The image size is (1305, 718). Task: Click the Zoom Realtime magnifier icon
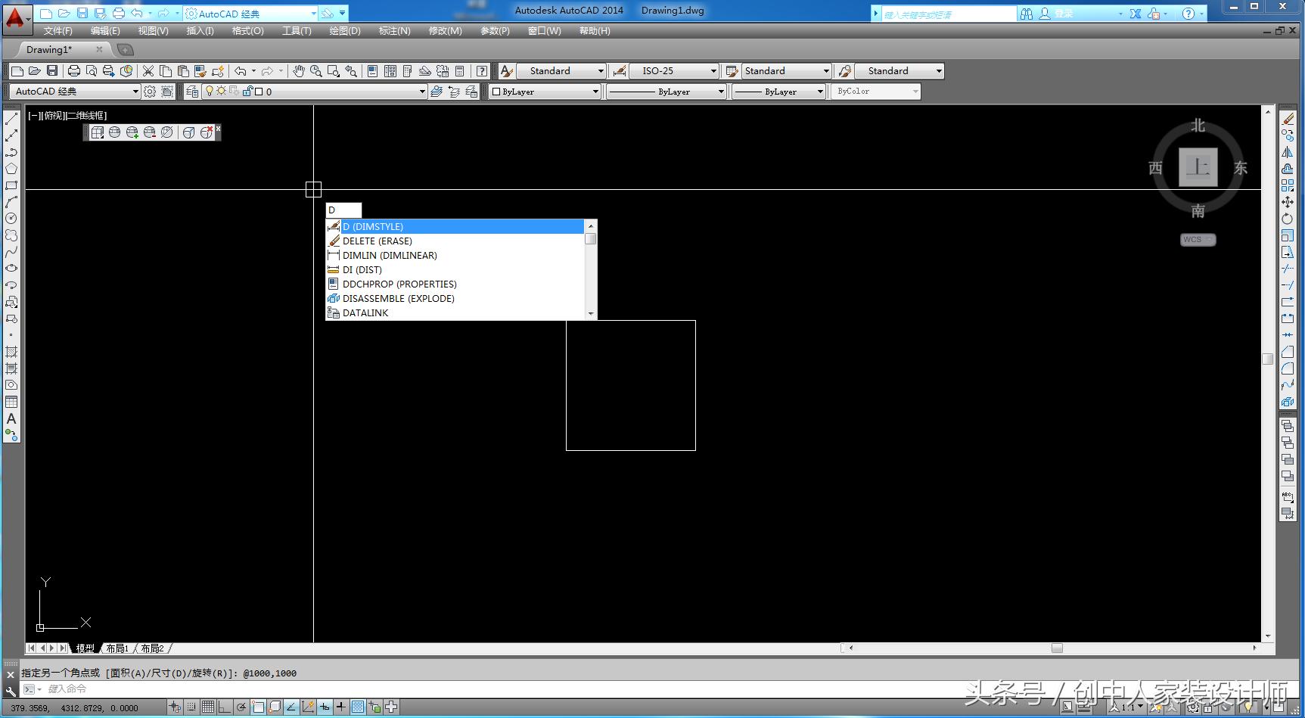click(x=315, y=71)
